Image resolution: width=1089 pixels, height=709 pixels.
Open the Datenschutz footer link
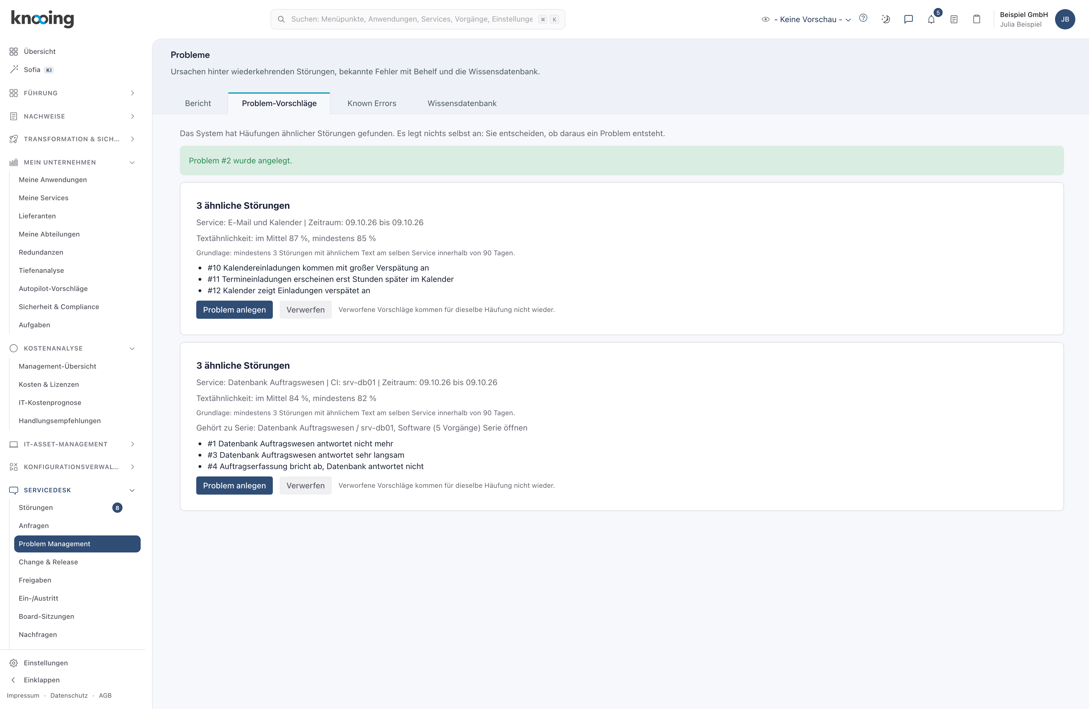pyautogui.click(x=69, y=695)
